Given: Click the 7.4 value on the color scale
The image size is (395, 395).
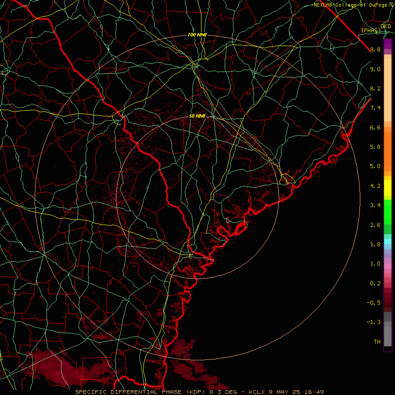Looking at the screenshot, I should pos(375,108).
